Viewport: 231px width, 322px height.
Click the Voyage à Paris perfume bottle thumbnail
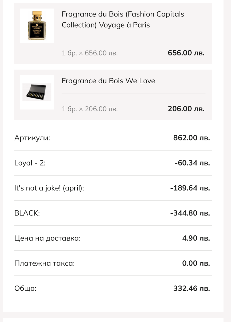pos(37,26)
